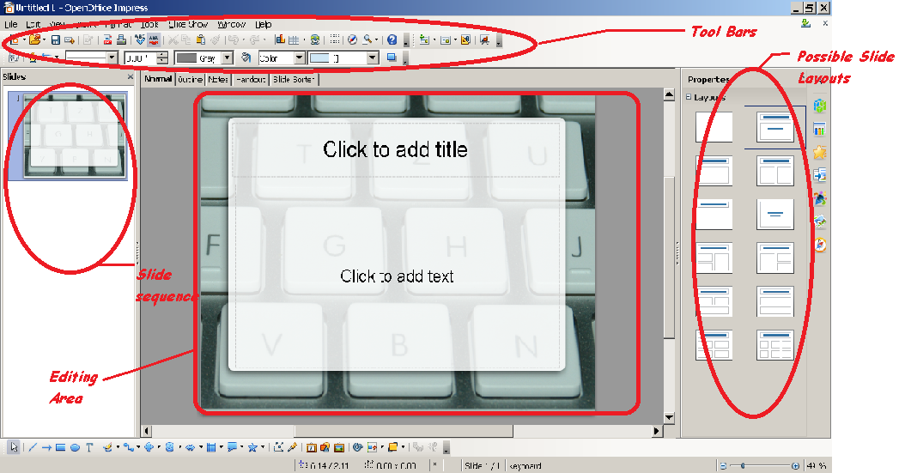Screen dimensions: 905x473
Task: Select slide 1 thumbnail in Slides panel
Action: click(x=74, y=135)
